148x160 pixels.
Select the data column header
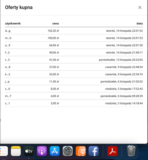click(140, 24)
